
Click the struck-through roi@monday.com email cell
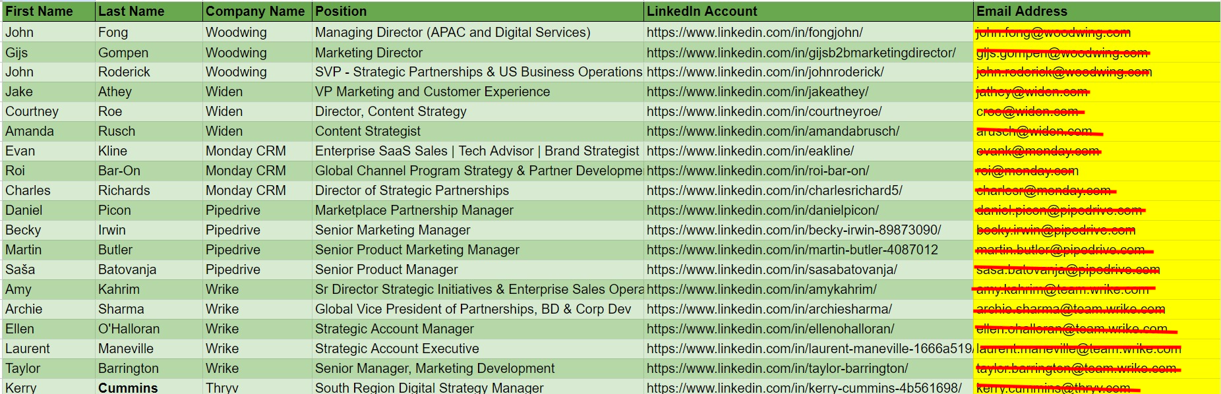coord(1027,171)
